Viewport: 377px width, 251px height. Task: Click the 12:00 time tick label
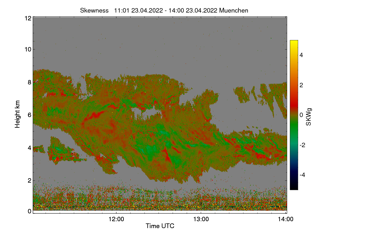click(x=117, y=219)
